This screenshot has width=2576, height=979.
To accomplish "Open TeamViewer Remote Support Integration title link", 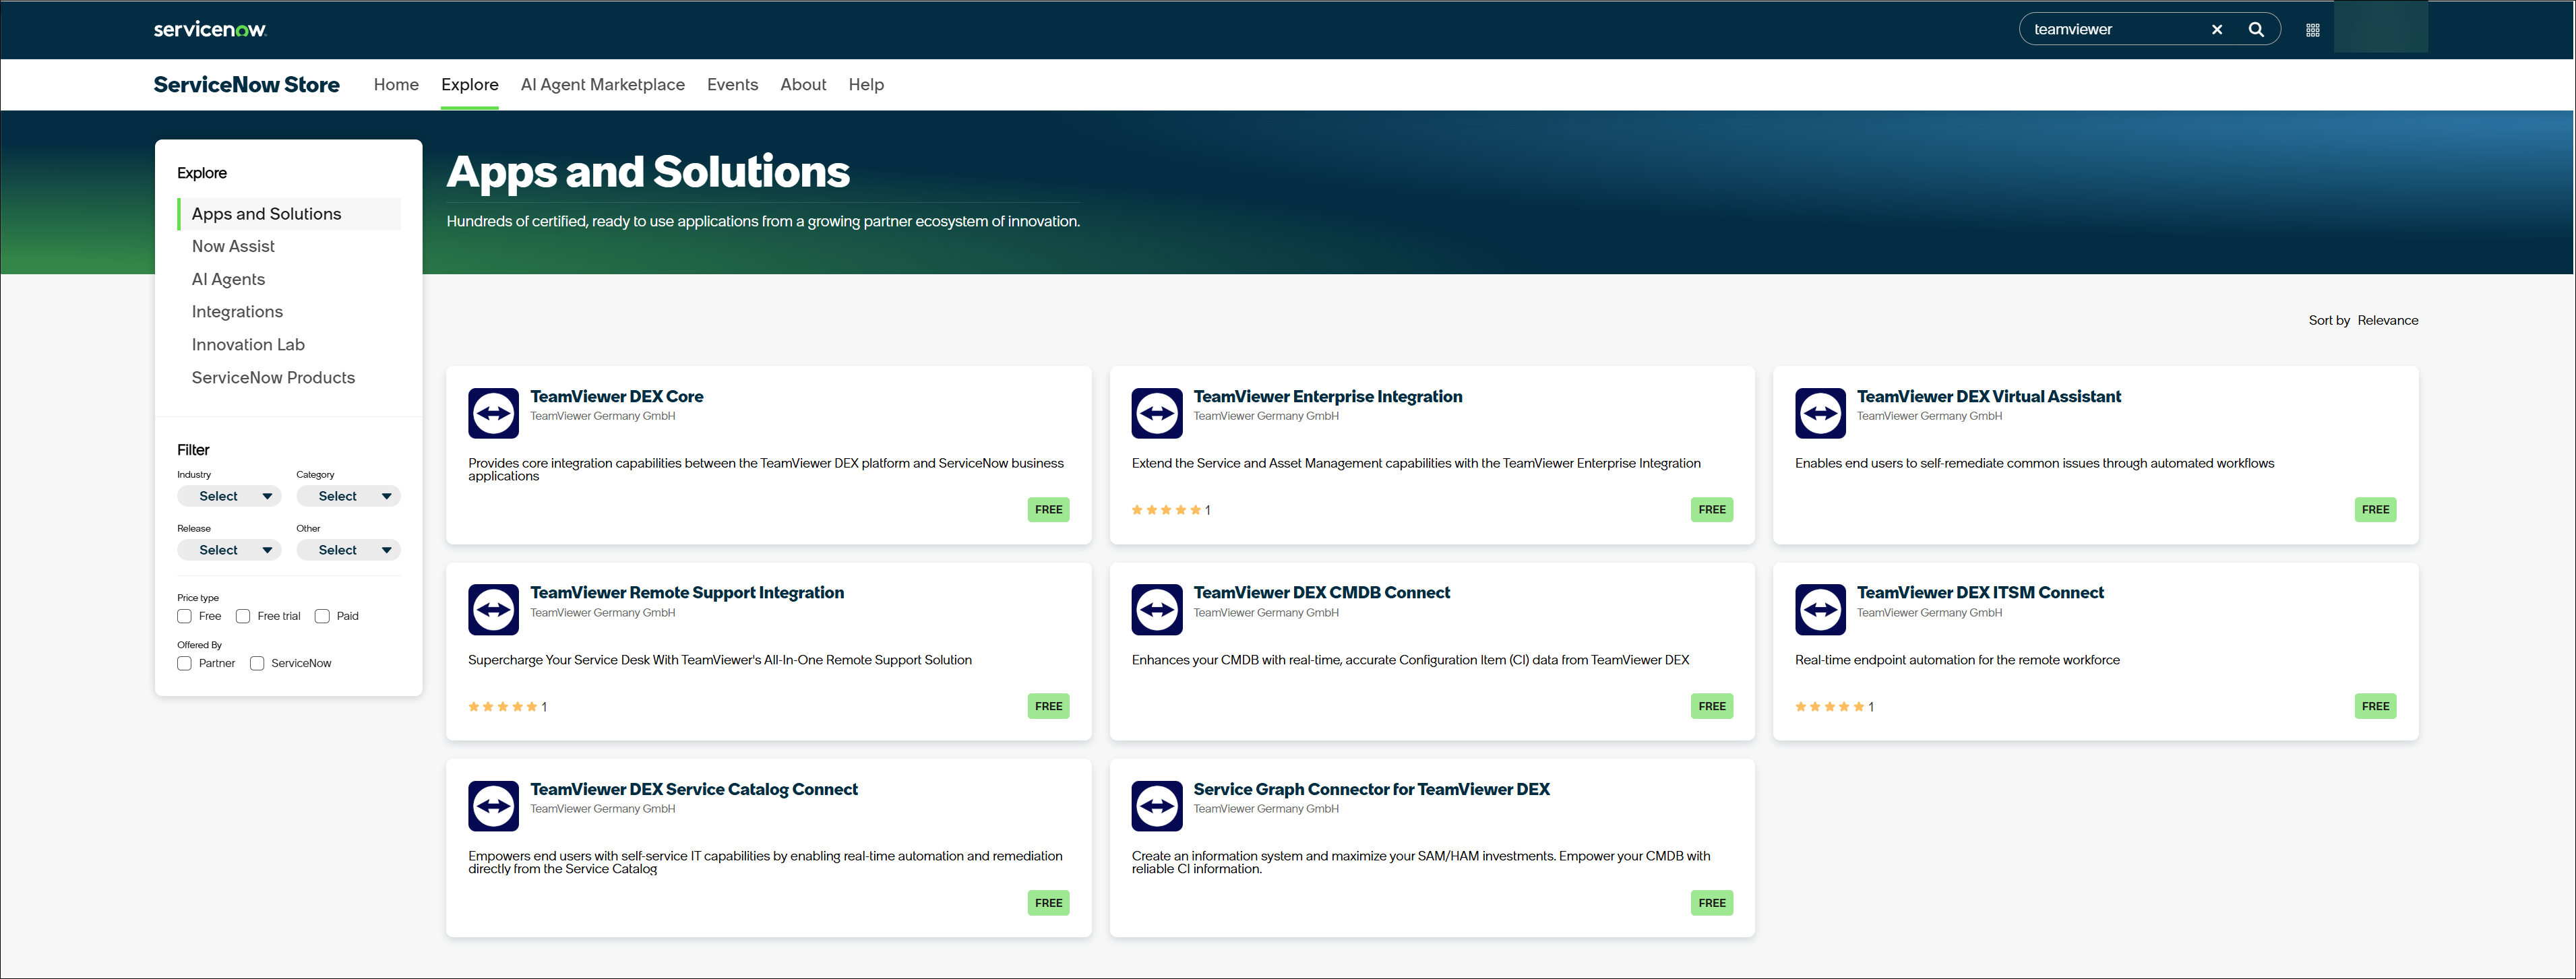I will pyautogui.click(x=687, y=593).
